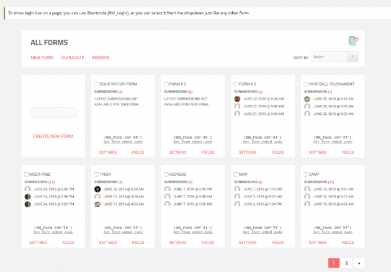Image resolution: width=391 pixels, height=272 pixels.
Task: Tick the Multi-Page form checkbox
Action: click(x=26, y=174)
